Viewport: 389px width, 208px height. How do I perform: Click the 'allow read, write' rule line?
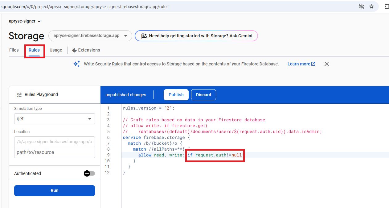(x=191, y=155)
